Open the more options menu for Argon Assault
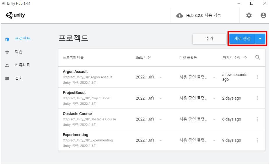 click(257, 77)
